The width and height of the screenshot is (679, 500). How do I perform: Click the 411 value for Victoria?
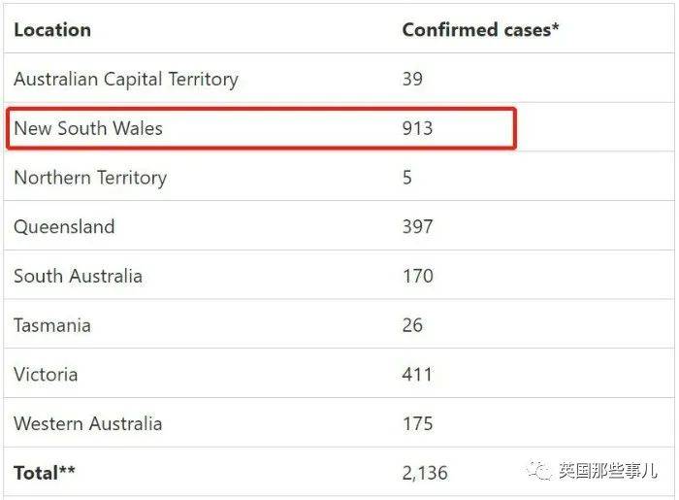click(417, 375)
